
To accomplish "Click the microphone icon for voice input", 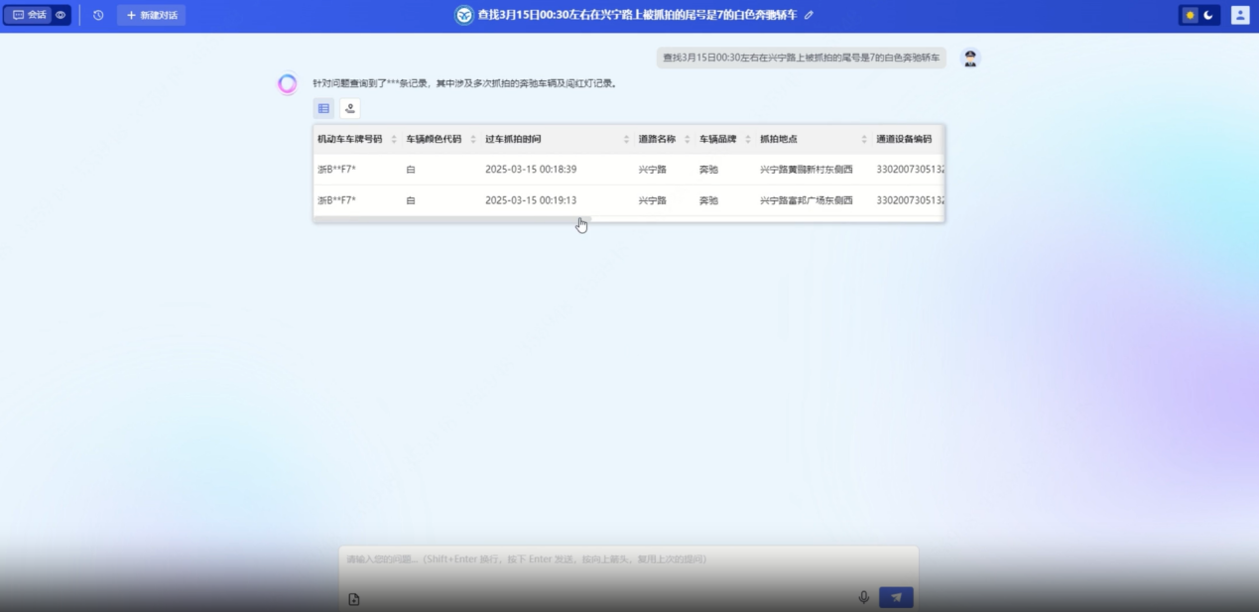I will (863, 597).
